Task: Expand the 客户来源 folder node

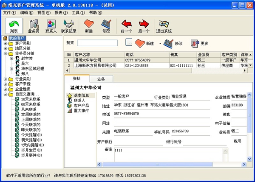Action: click(x=5, y=84)
